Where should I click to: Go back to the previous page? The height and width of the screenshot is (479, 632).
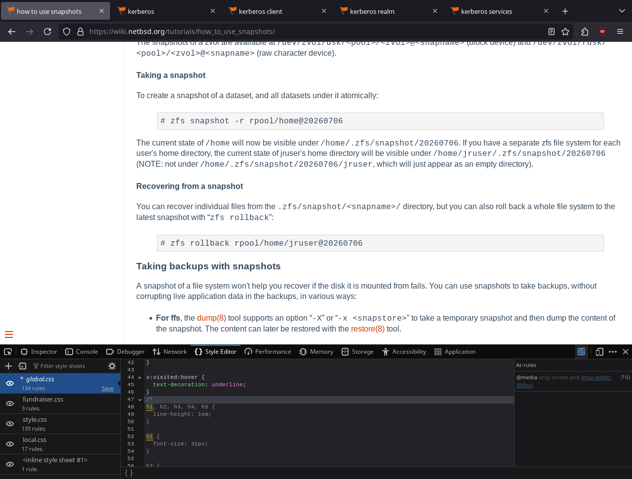[12, 32]
